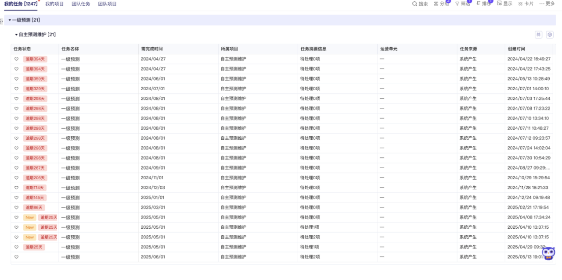
Task: Switch to the 我的项目 tab
Action: [x=54, y=4]
